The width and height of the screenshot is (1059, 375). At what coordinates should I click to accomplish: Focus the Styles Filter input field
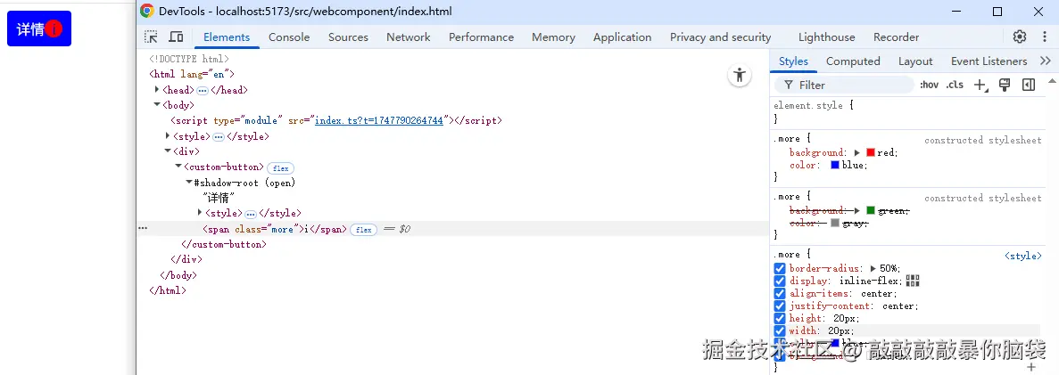pyautogui.click(x=844, y=85)
